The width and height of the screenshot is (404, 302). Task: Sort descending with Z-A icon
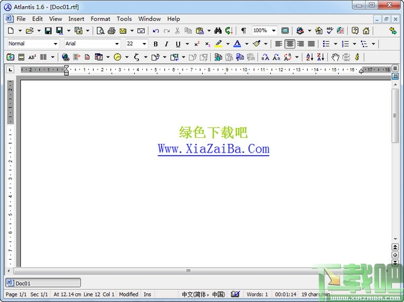321,57
